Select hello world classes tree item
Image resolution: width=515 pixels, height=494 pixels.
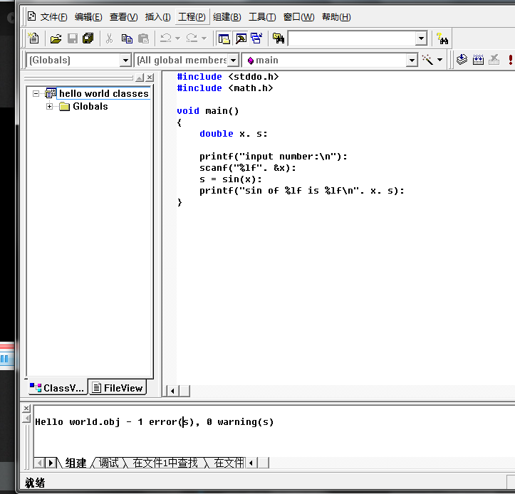pos(104,93)
